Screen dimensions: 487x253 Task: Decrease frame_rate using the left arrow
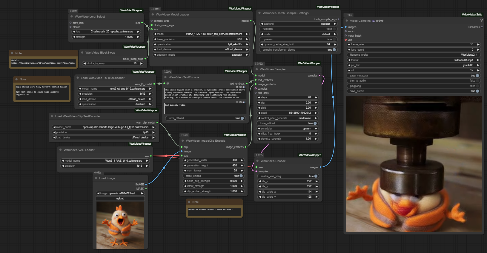coord(349,44)
